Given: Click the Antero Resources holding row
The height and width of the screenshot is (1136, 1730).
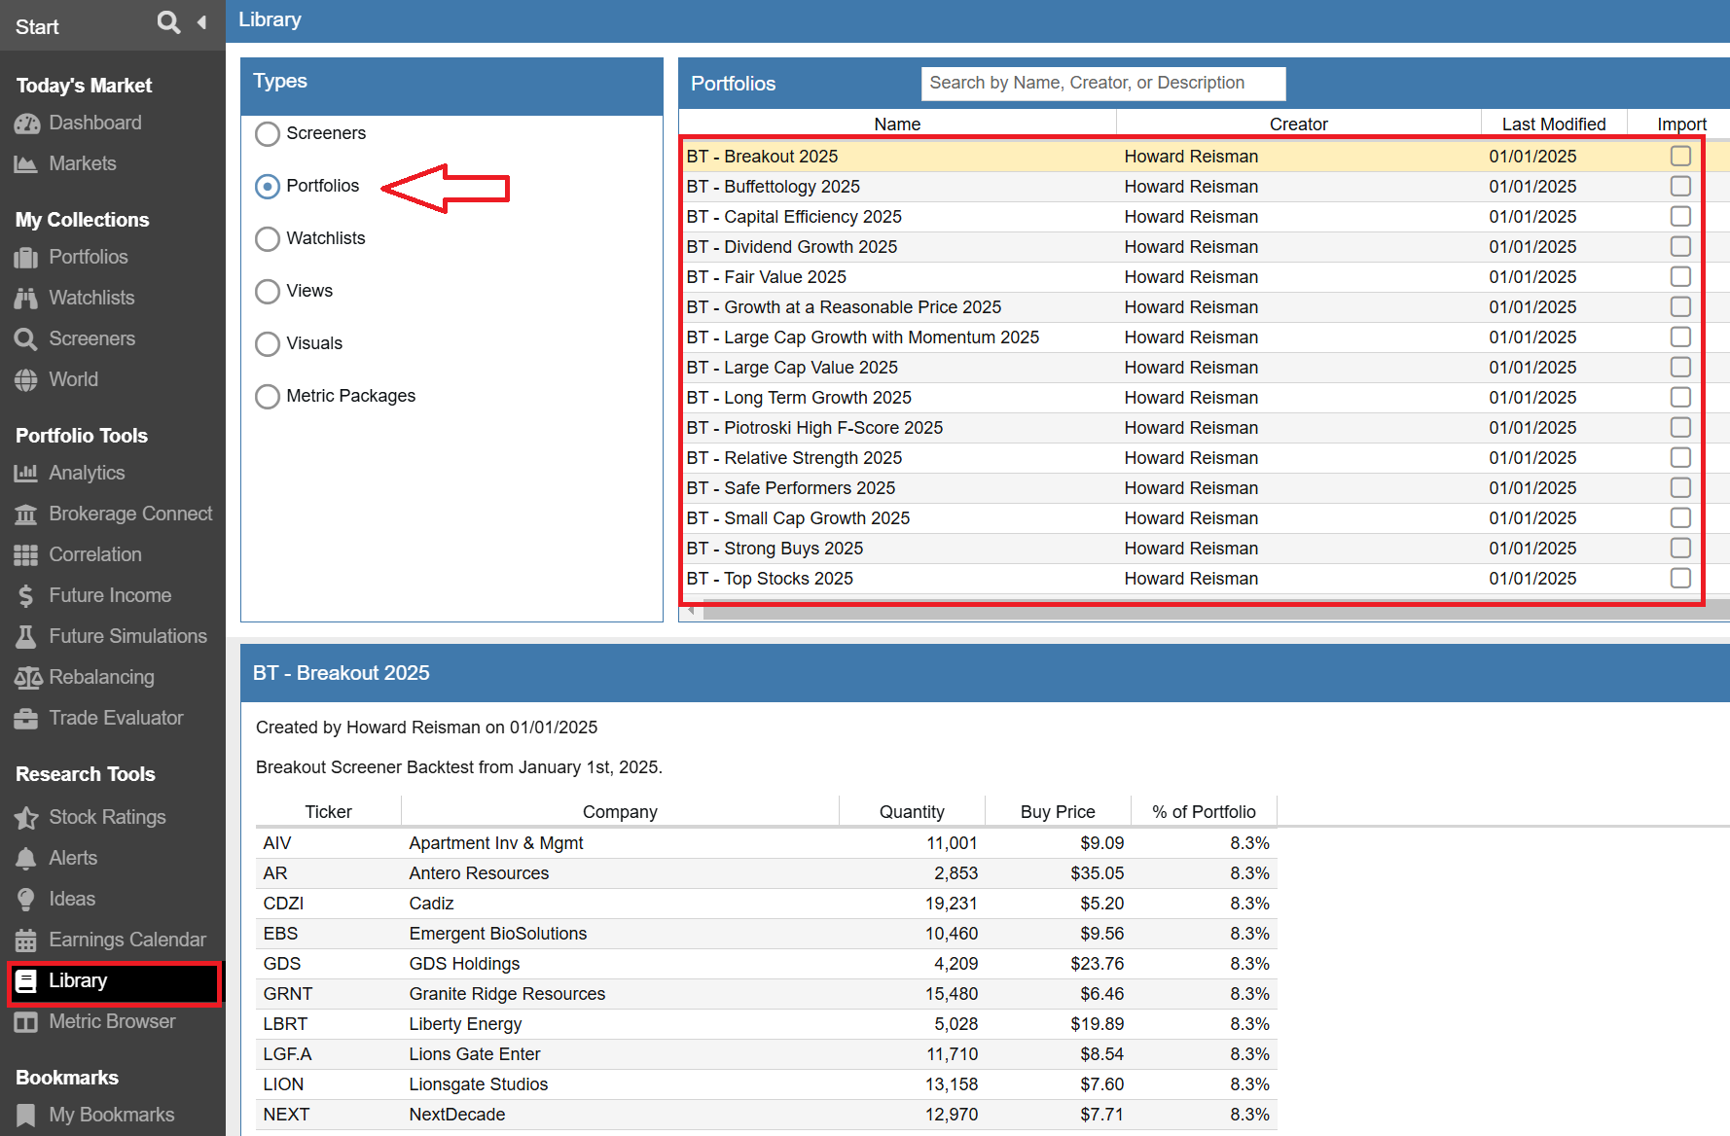Looking at the screenshot, I should click(767, 873).
